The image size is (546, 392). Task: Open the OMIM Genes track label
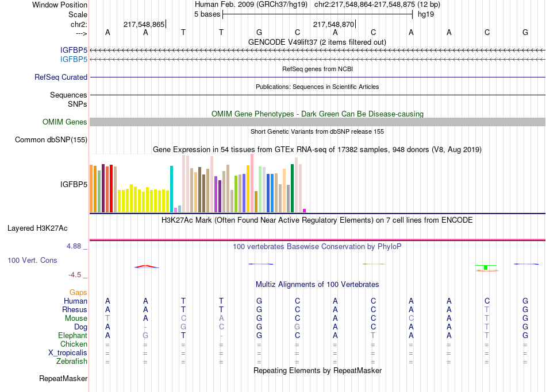pos(65,122)
